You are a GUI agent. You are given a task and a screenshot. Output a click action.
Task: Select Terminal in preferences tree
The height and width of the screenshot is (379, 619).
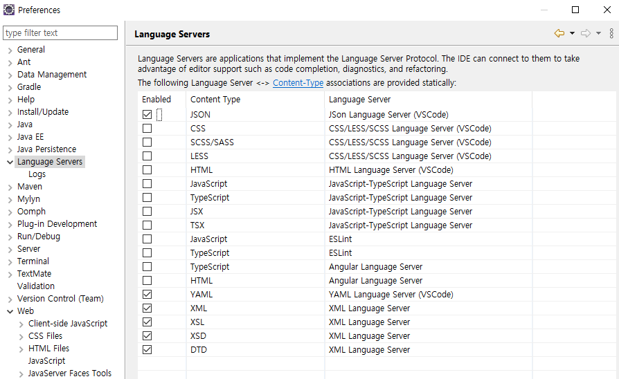(x=33, y=261)
